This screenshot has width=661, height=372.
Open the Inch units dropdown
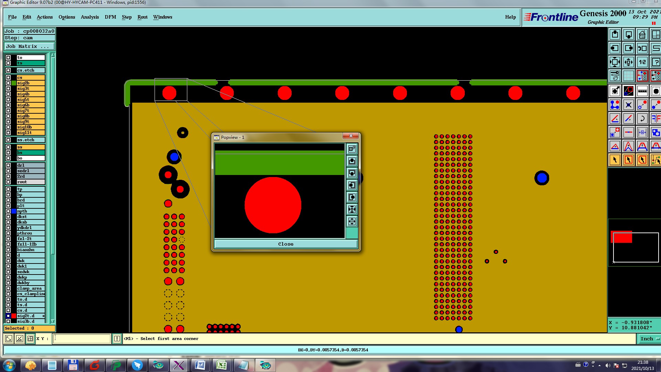tap(649, 339)
